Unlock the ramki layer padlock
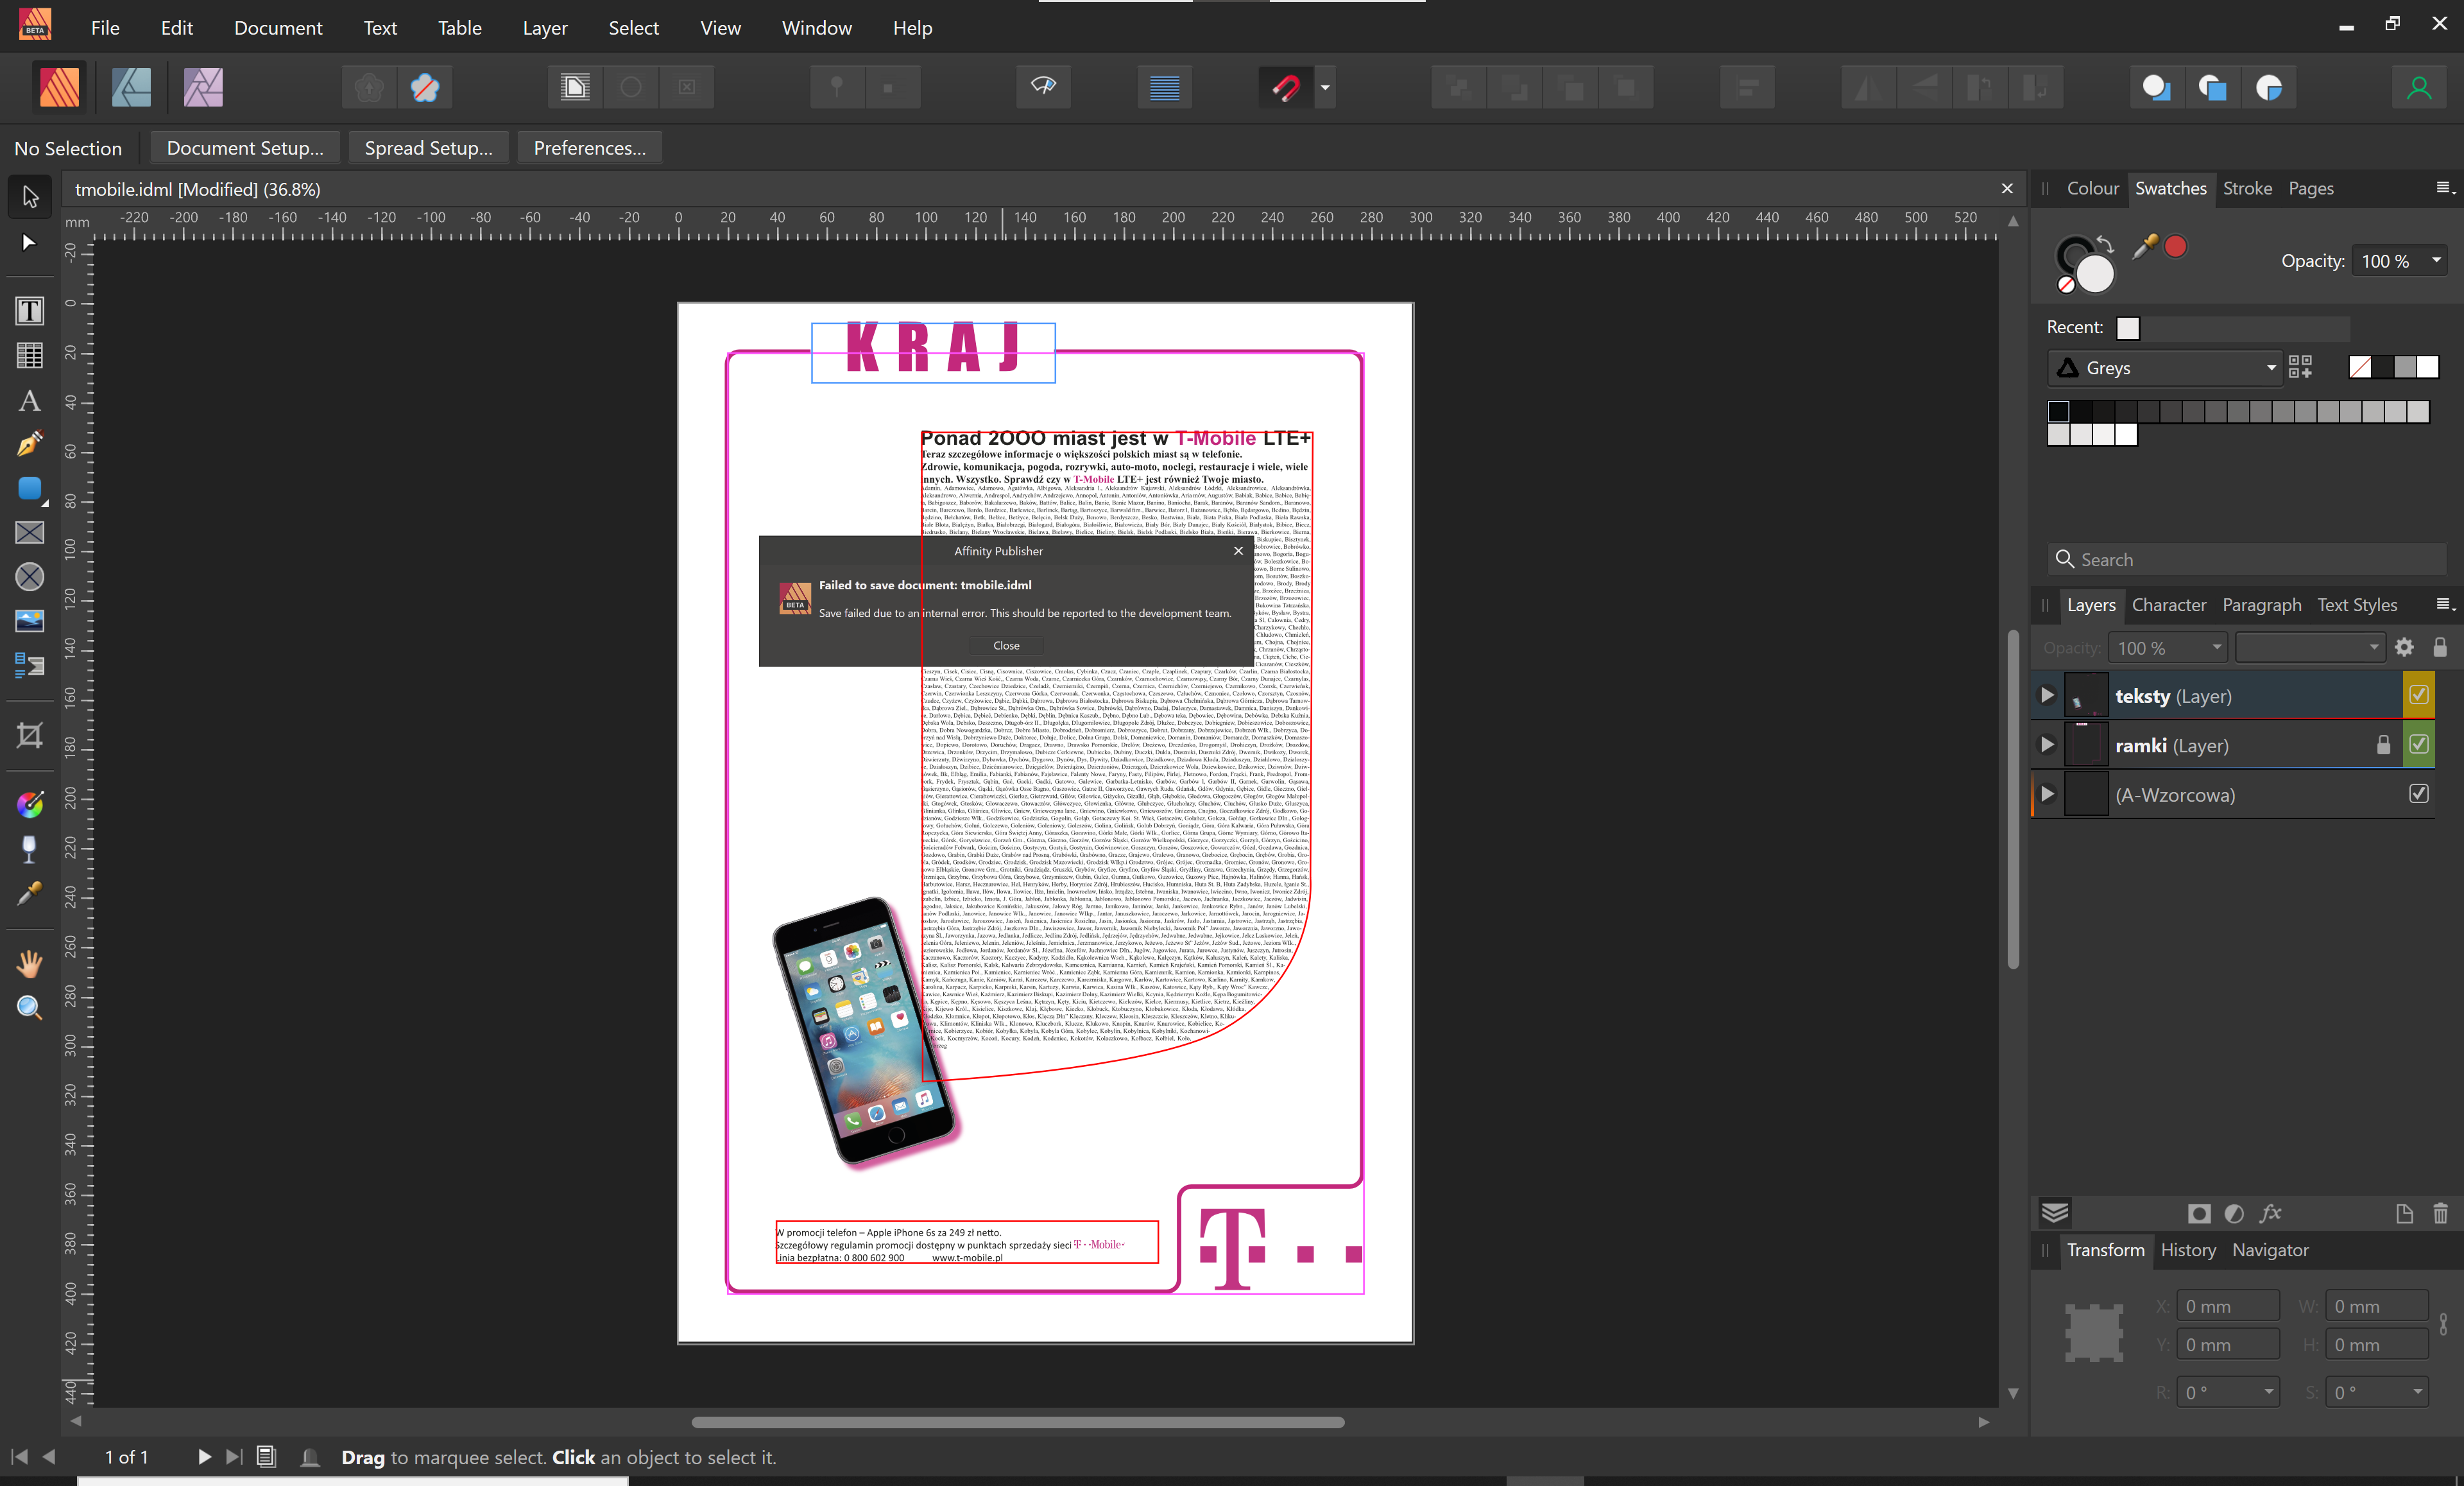 point(2383,745)
